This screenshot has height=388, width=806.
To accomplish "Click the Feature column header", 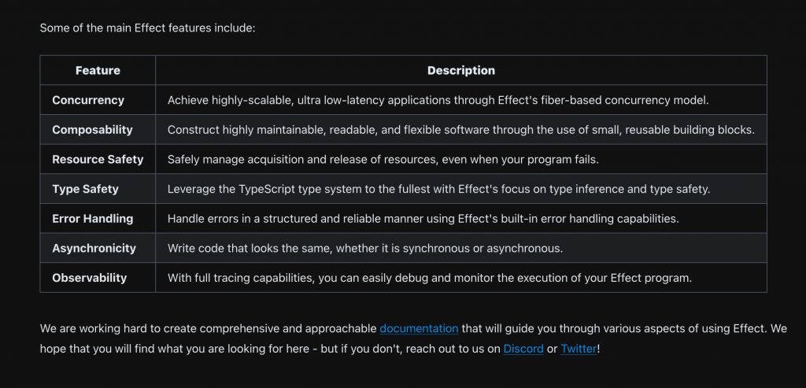I will coord(98,71).
